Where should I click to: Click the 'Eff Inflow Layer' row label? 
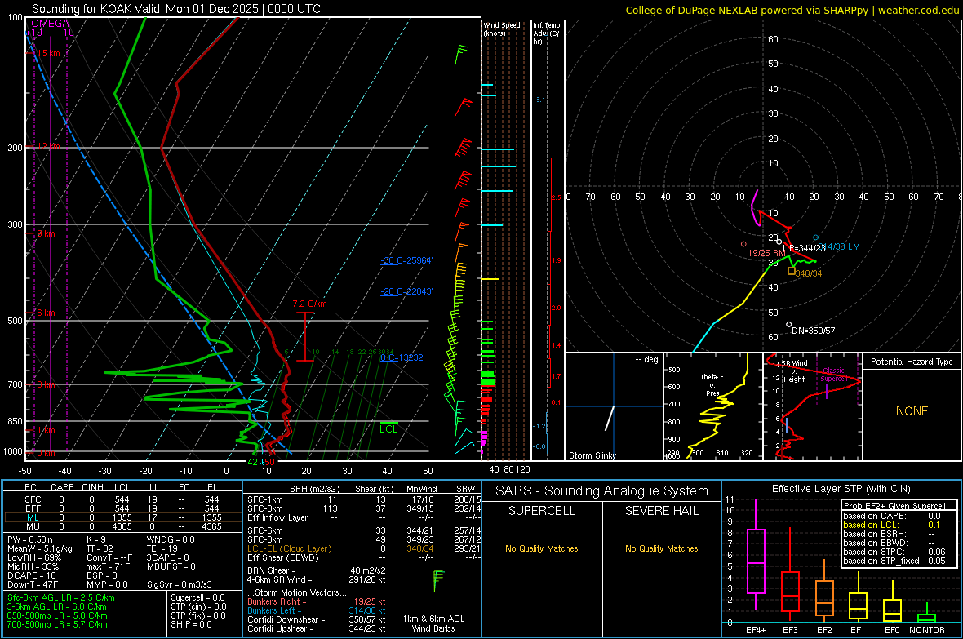point(277,518)
